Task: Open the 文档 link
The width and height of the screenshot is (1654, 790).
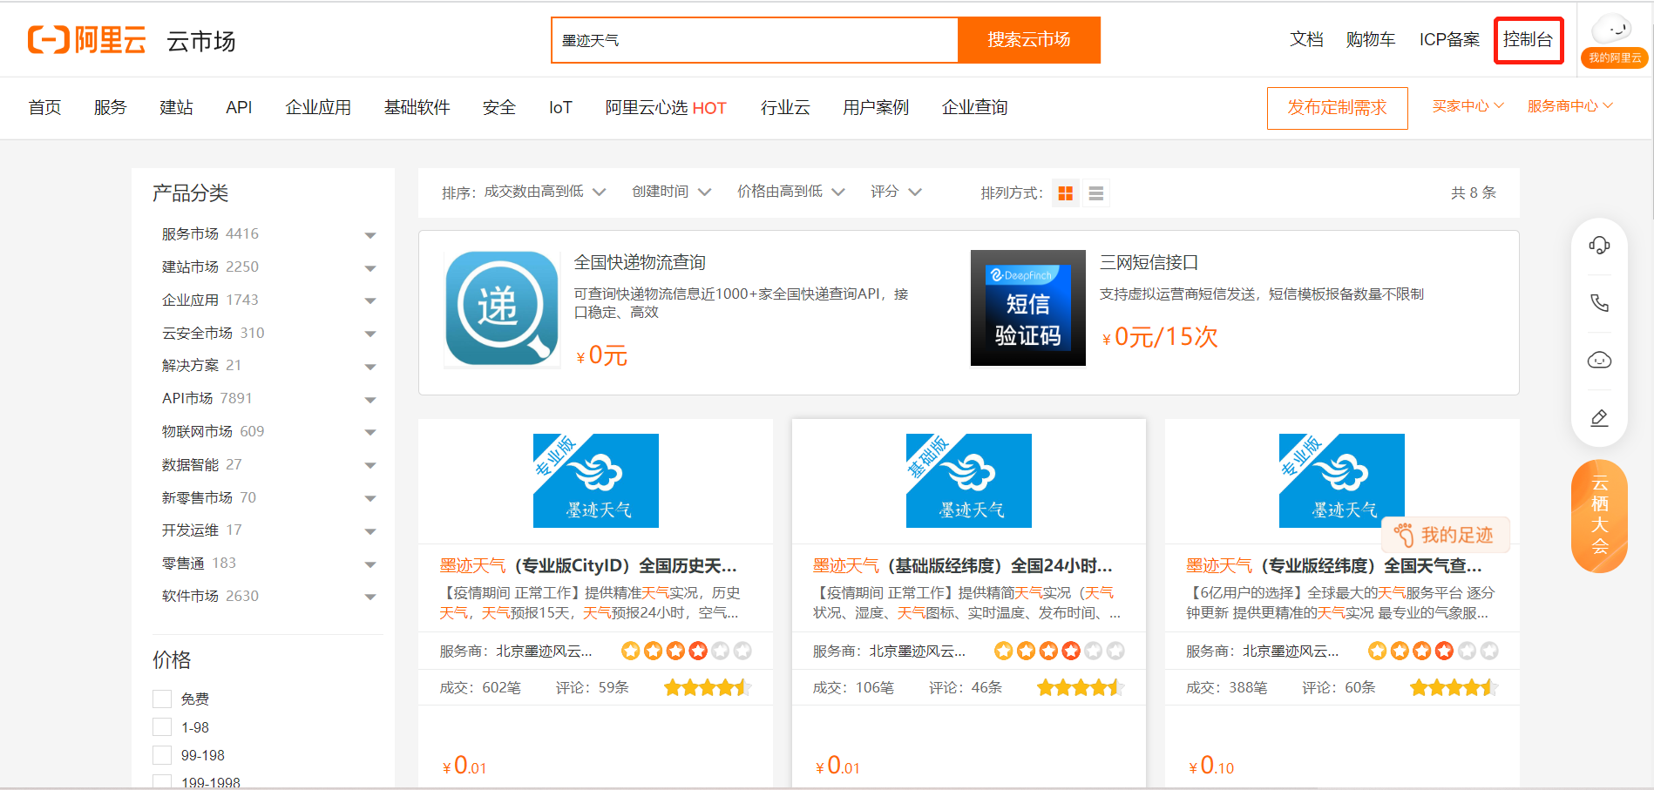Action: click(1306, 40)
